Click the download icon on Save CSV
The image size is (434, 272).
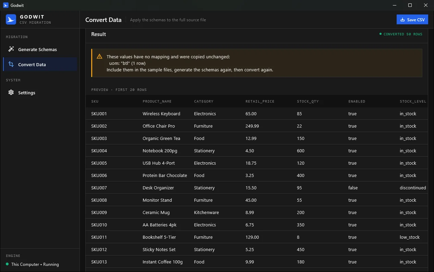tap(402, 20)
